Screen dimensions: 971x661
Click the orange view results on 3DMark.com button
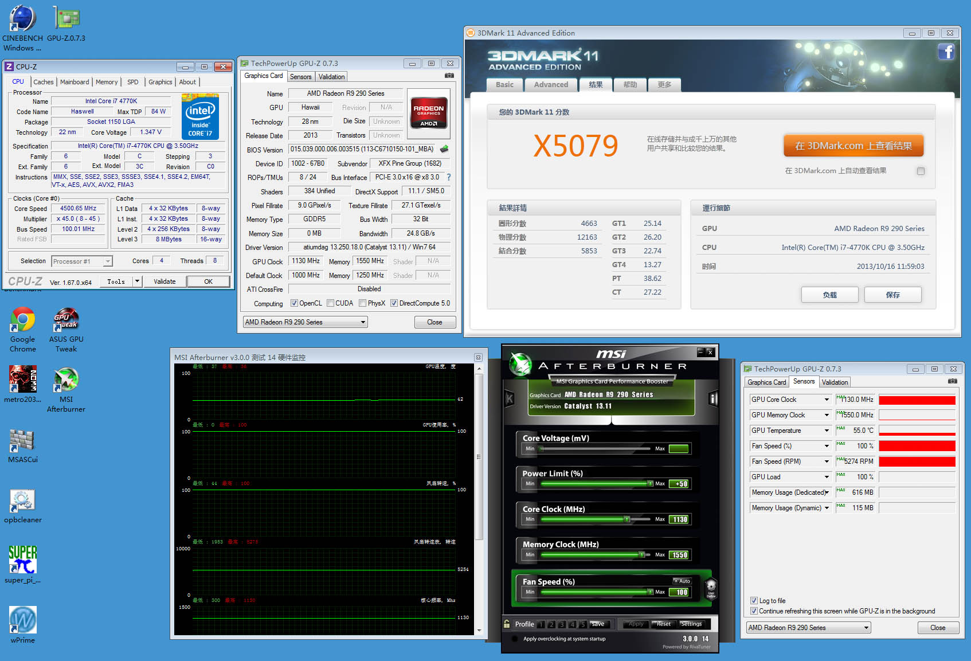click(x=853, y=146)
